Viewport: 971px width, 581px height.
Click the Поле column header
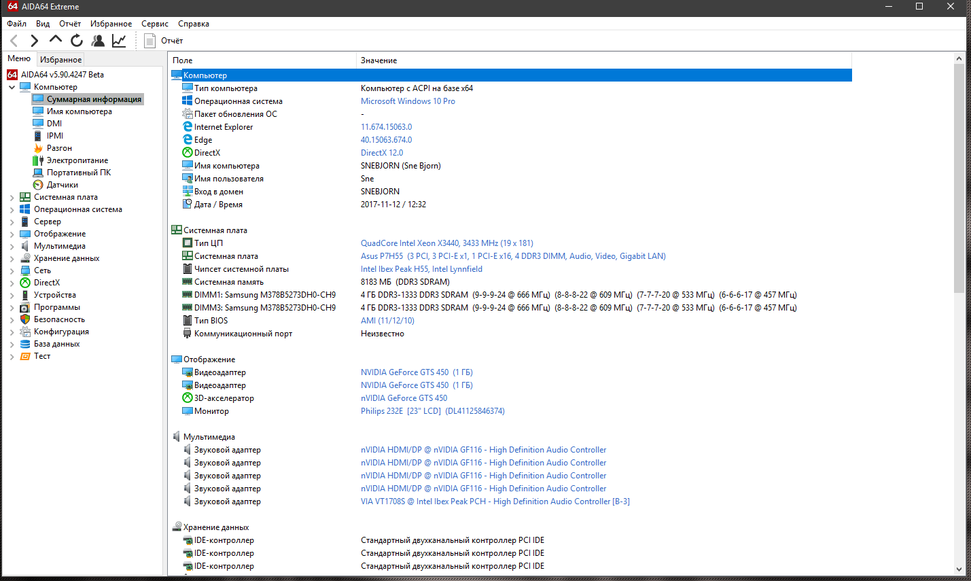[262, 60]
